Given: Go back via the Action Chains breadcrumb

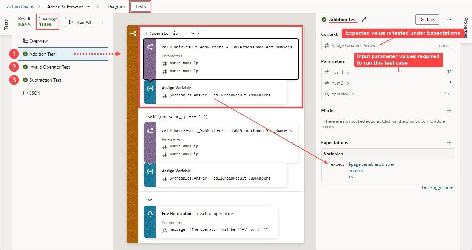Looking at the screenshot, I should coord(20,6).
